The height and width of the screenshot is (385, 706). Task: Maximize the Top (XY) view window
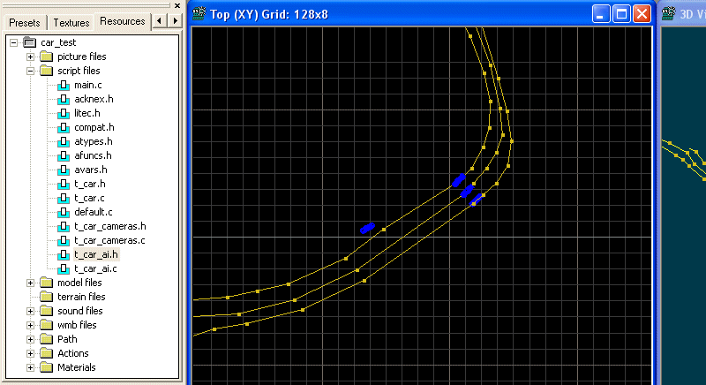[621, 13]
